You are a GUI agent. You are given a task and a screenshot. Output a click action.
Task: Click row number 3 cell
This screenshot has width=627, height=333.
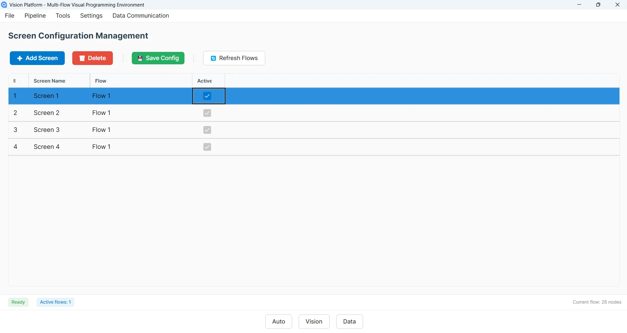coord(18,130)
